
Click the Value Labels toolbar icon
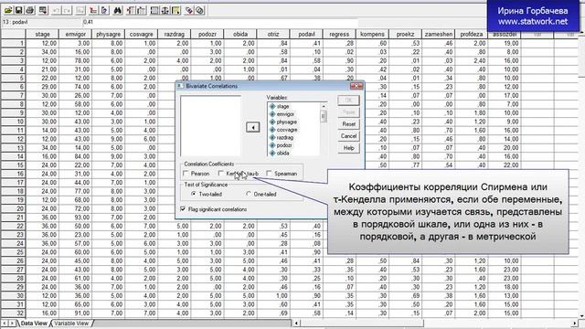point(189,10)
